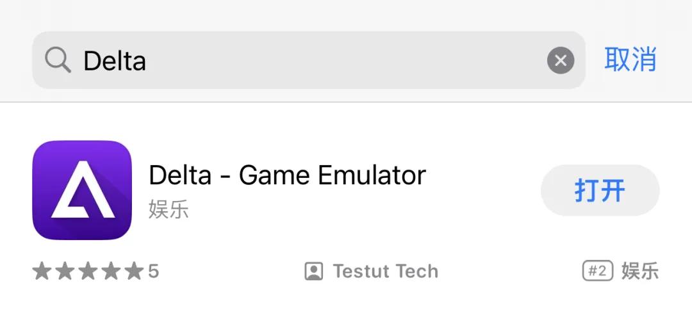Click the rating count 5 beside the stars

(153, 271)
